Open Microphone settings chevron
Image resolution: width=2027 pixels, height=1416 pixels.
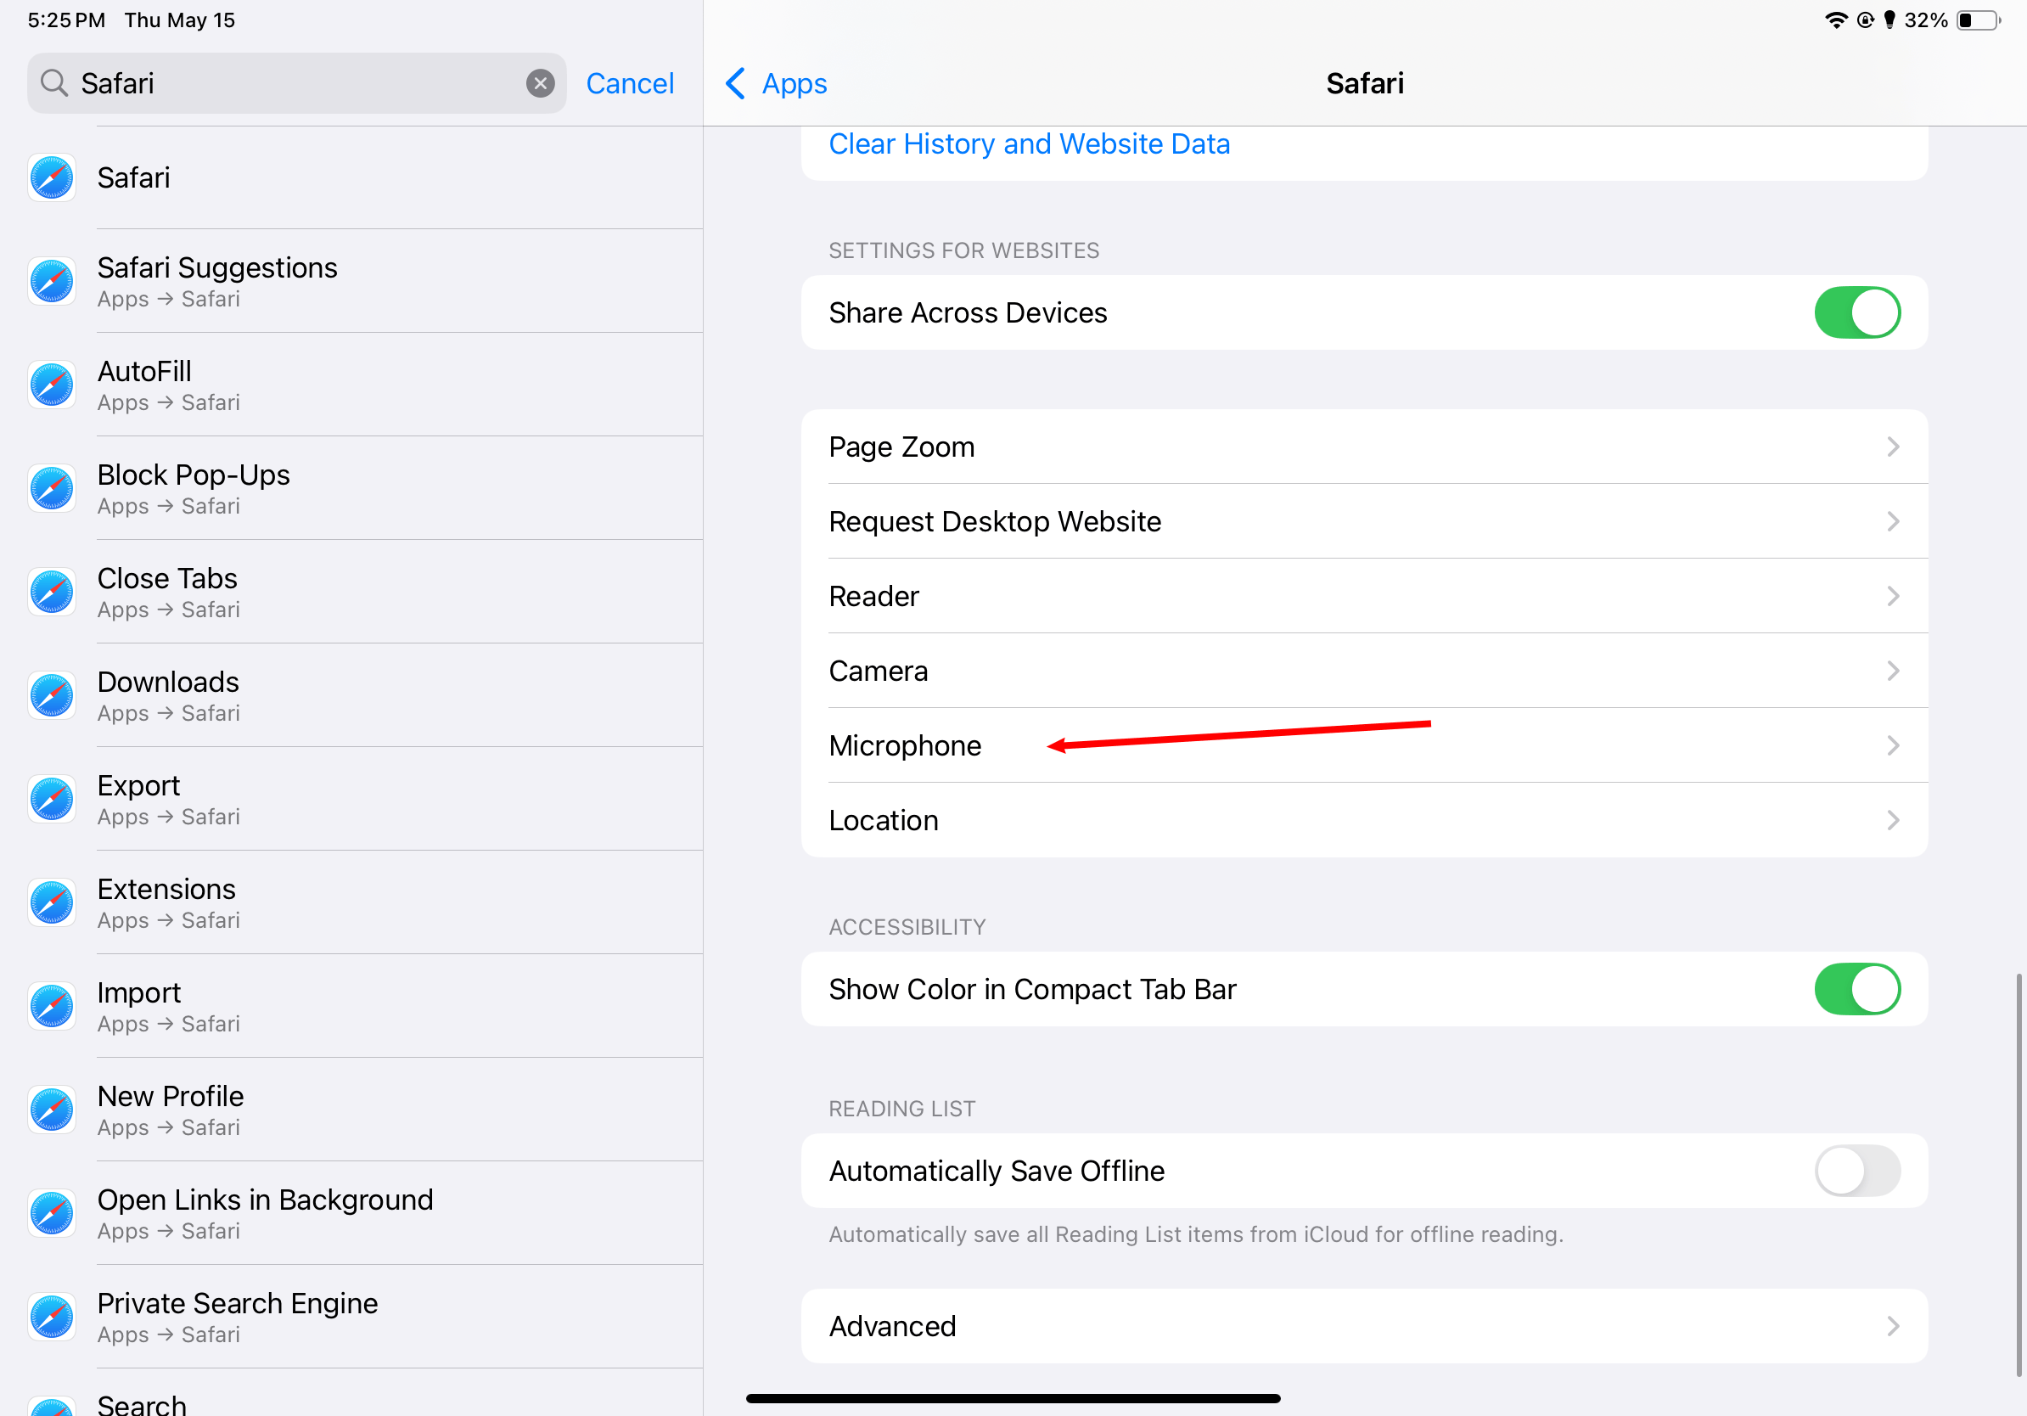point(1893,746)
